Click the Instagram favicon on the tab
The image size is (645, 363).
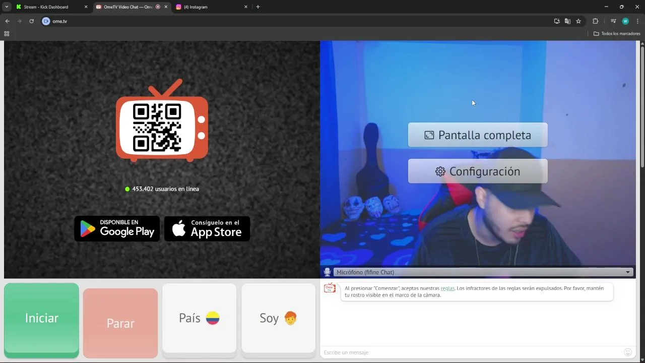[x=179, y=7]
